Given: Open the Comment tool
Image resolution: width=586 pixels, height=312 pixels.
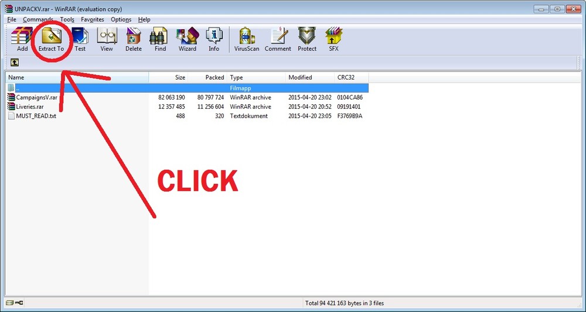Looking at the screenshot, I should pos(278,39).
